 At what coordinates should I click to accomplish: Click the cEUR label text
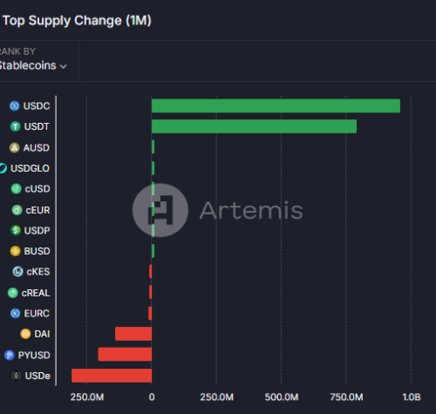coord(37,210)
